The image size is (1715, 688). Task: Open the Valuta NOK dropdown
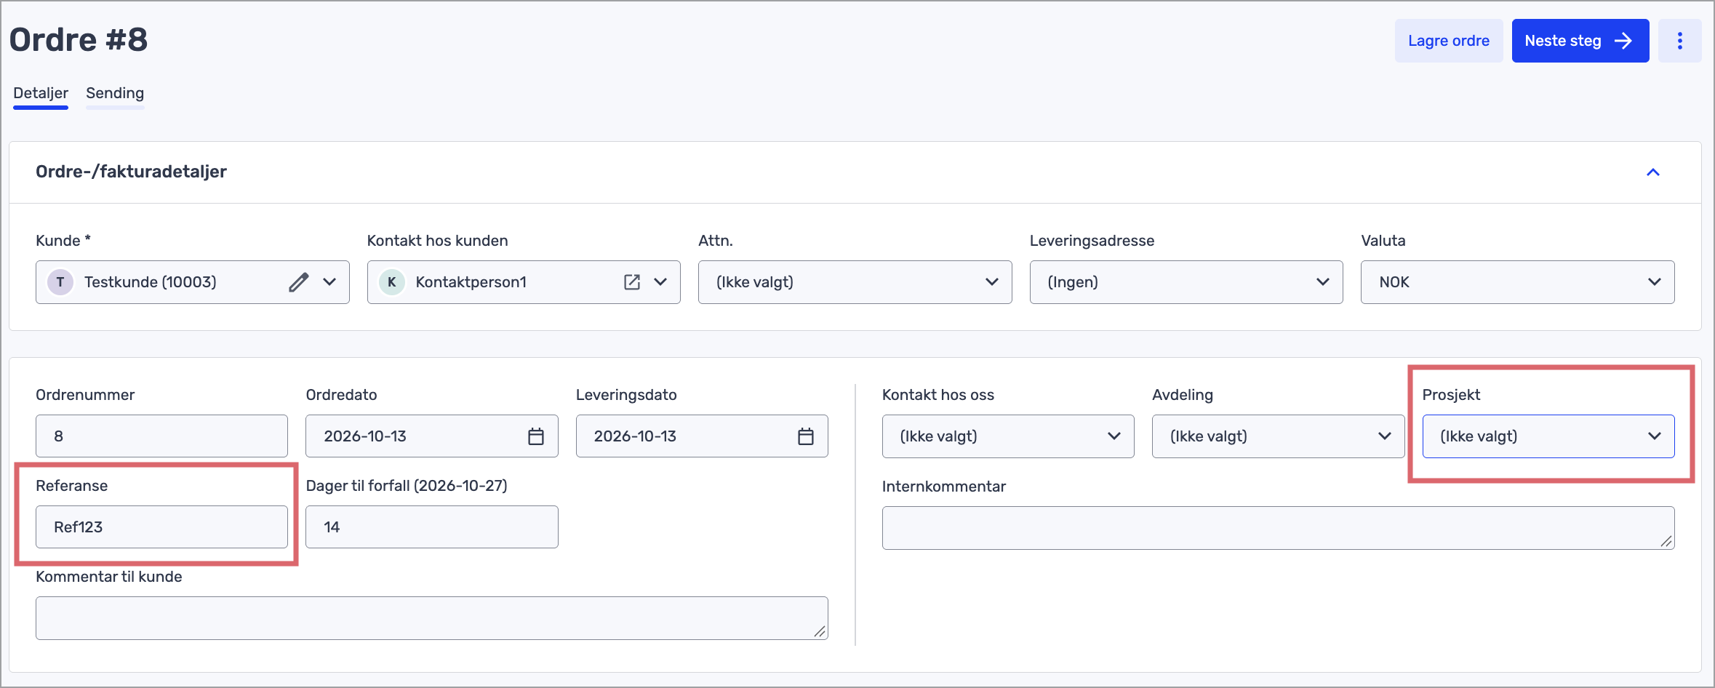tap(1517, 282)
